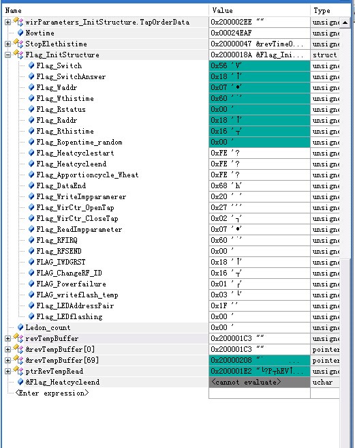Viewport: 355px width, 448px height.
Task: Click the Flag_SwitchAnswer member icon
Action: [x=31, y=76]
